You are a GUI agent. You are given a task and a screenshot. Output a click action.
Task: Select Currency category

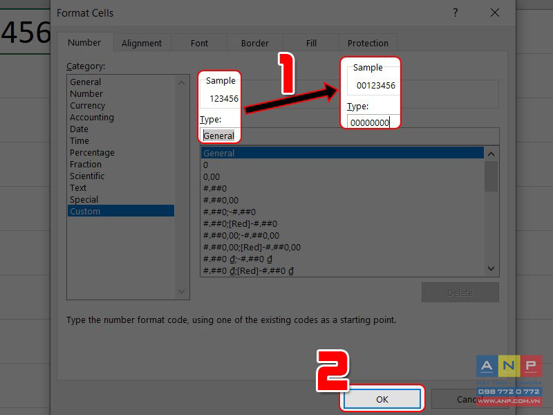[x=120, y=106]
